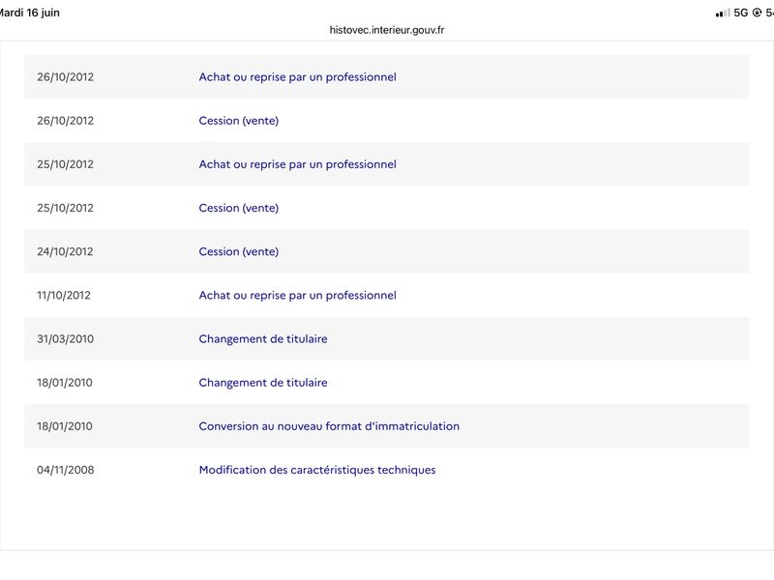
Task: Click the 25/10/2012 date beside Cession (vente)
Action: 65,208
